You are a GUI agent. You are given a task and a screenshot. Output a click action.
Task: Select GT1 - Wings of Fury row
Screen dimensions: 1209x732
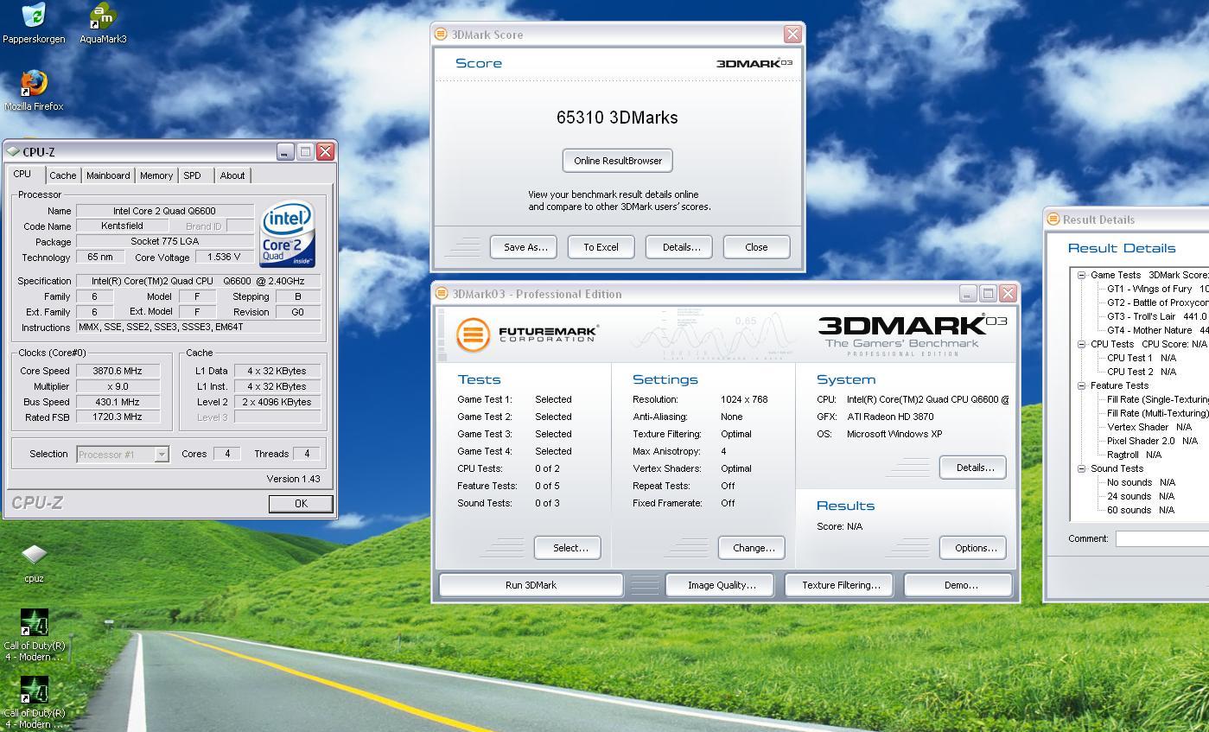tap(1157, 289)
